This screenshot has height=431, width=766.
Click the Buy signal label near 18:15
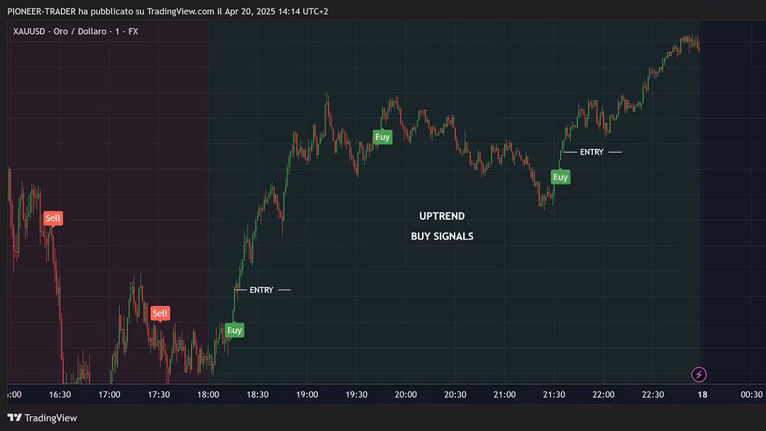(234, 330)
